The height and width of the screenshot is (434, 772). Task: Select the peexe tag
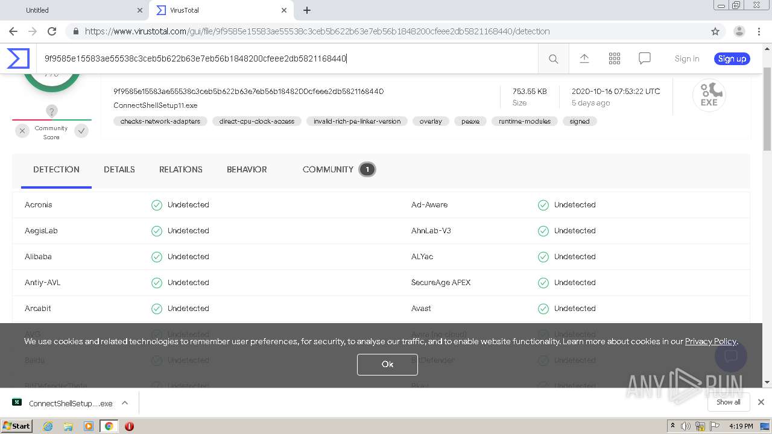(x=470, y=121)
